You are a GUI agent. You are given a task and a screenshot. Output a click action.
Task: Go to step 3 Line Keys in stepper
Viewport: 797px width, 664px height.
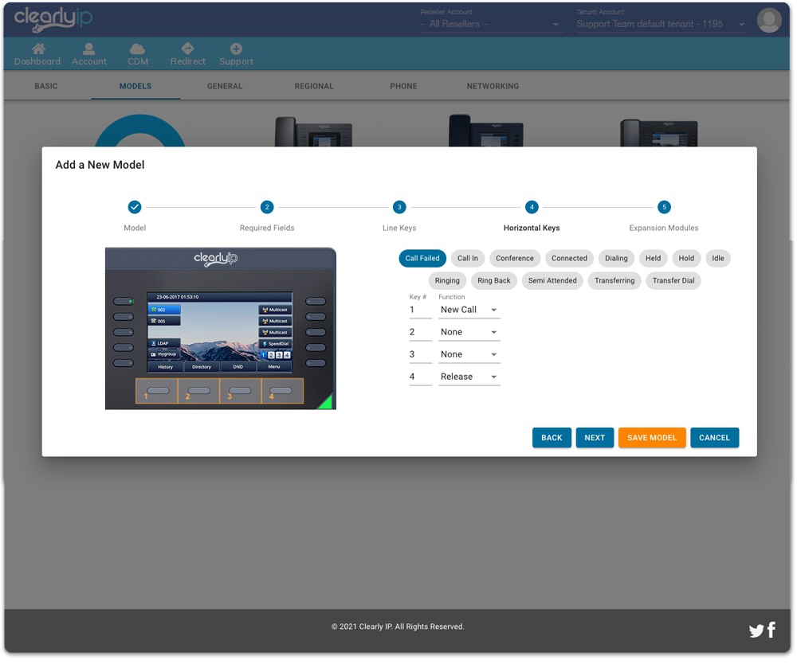(x=399, y=207)
